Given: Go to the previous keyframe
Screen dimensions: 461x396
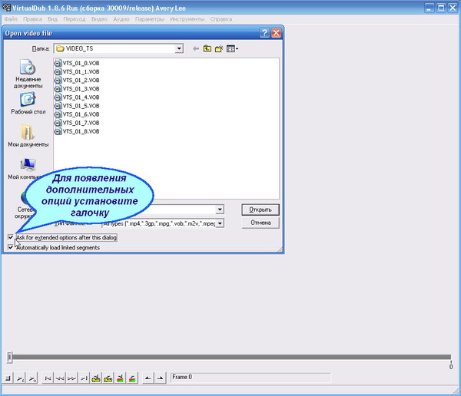Looking at the screenshot, I should 96,378.
